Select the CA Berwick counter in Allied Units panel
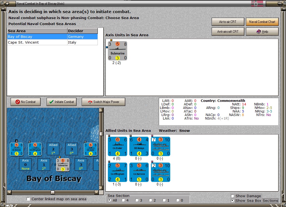Viewport: 286px width, 207px height. coord(139,172)
